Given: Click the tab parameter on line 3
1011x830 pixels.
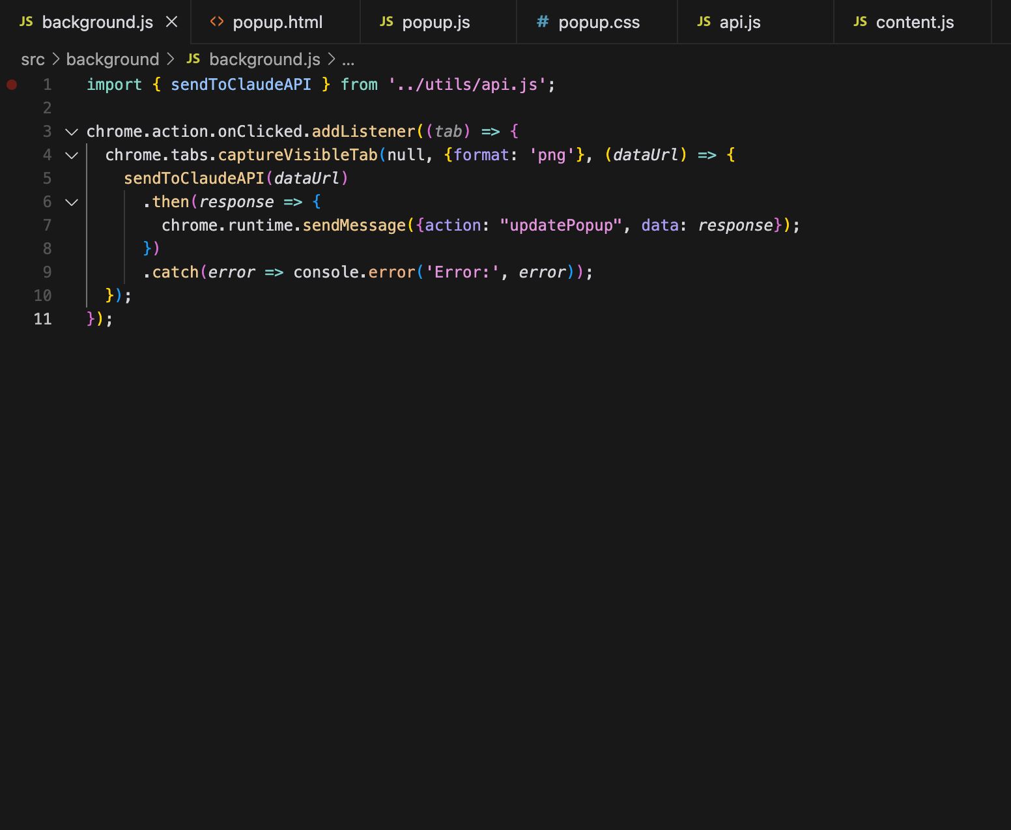Looking at the screenshot, I should coord(448,132).
